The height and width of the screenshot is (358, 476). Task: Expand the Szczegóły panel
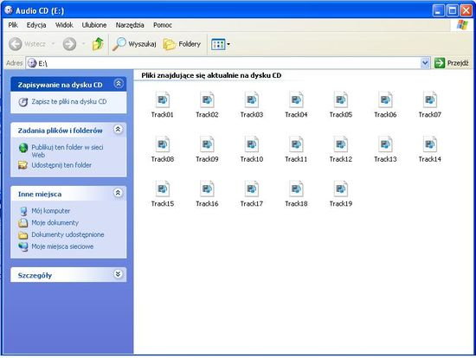pyautogui.click(x=118, y=274)
